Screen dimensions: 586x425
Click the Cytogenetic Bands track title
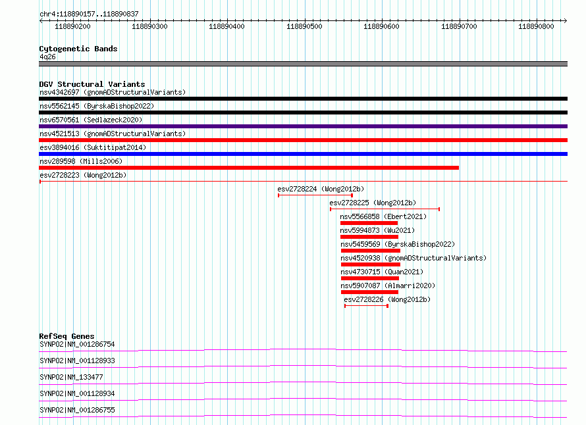78,49
